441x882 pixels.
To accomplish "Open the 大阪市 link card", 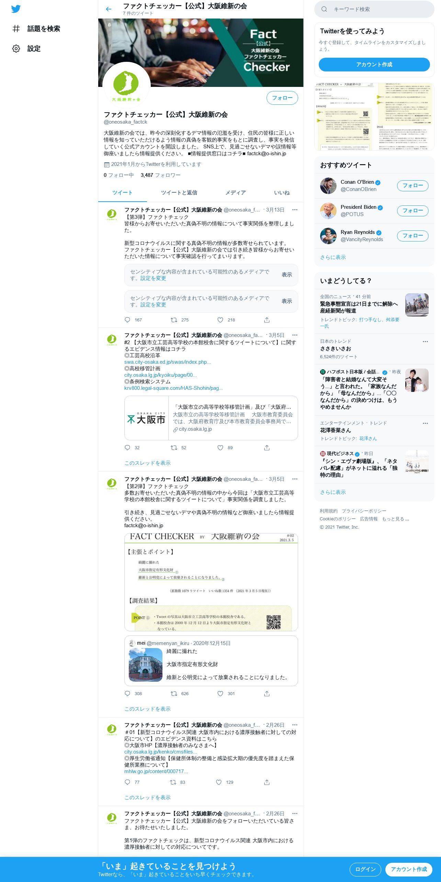I will (x=211, y=418).
